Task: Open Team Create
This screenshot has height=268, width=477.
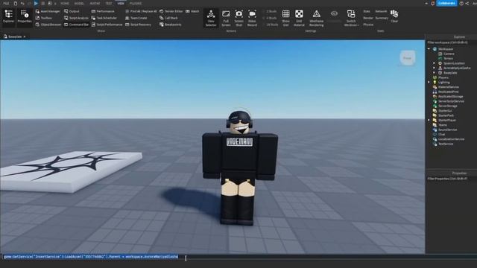Action: (x=136, y=18)
